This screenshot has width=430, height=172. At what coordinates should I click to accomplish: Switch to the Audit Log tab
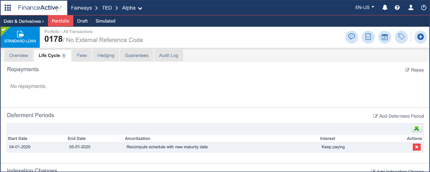click(x=168, y=55)
